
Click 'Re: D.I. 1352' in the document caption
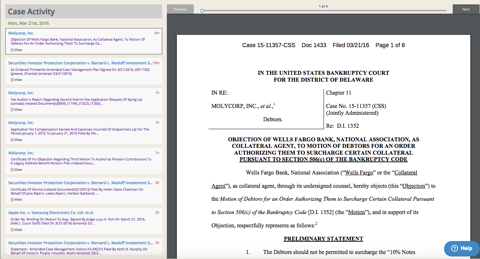tap(342, 126)
